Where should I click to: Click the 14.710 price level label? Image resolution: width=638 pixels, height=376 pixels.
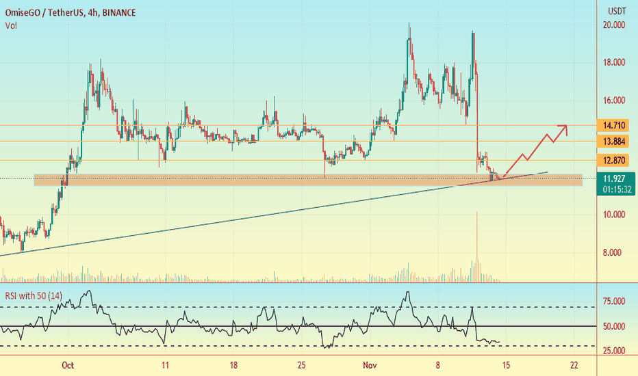(x=613, y=125)
